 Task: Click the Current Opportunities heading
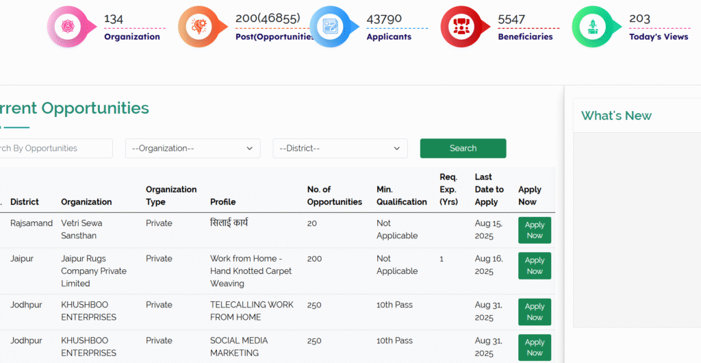pos(74,108)
